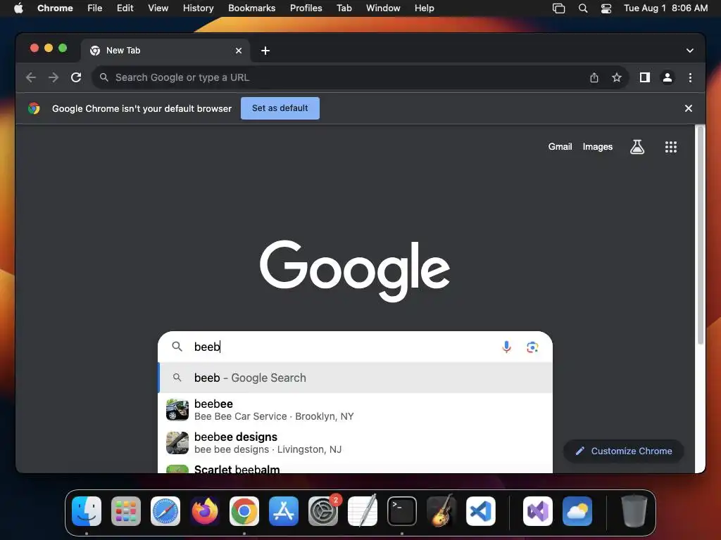Image resolution: width=721 pixels, height=540 pixels.
Task: Expand the tab search chevron
Action: 690,51
